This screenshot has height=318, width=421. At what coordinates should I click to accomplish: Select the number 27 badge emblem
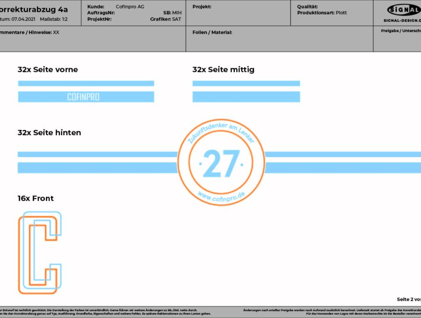pos(221,162)
